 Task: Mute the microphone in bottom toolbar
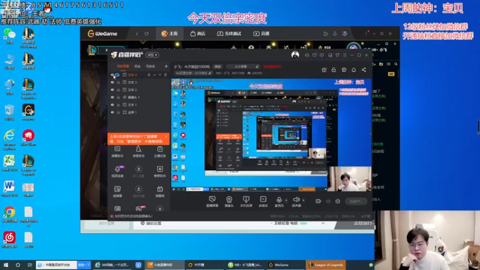click(x=279, y=202)
